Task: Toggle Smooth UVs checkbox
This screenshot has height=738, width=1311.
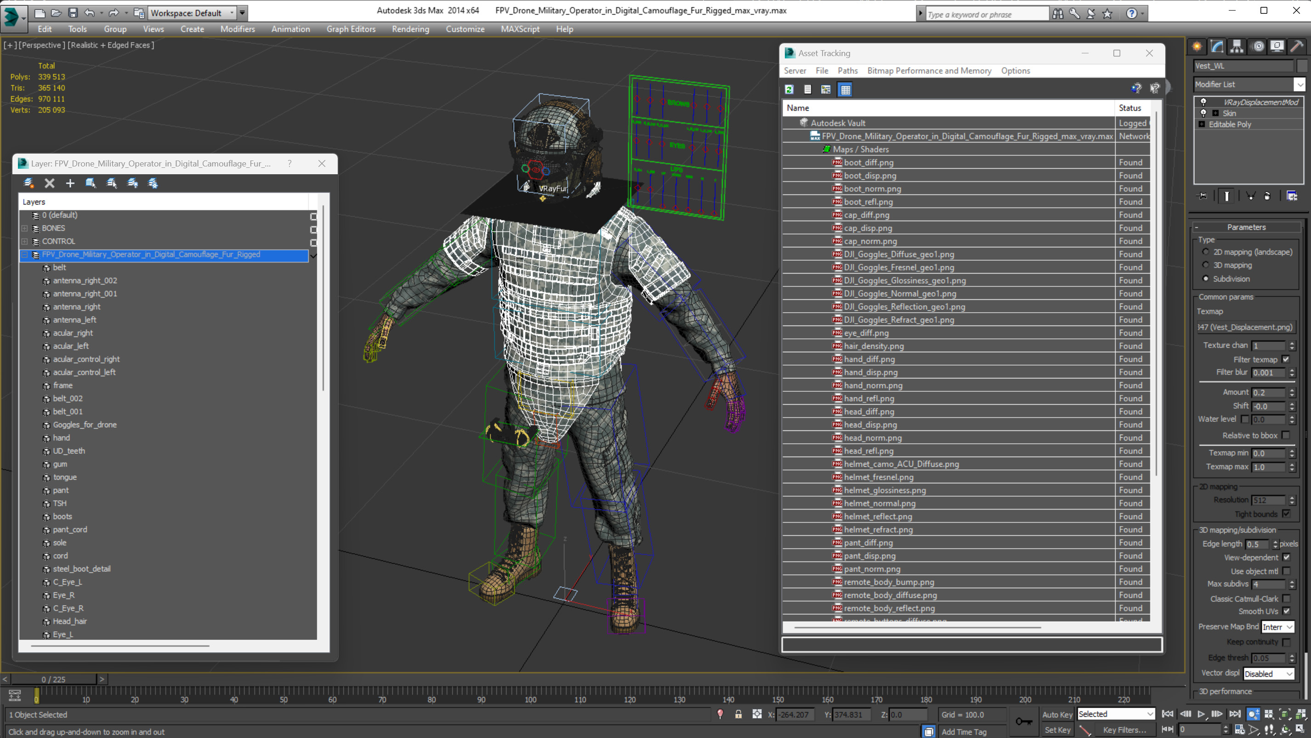Action: pos(1286,611)
